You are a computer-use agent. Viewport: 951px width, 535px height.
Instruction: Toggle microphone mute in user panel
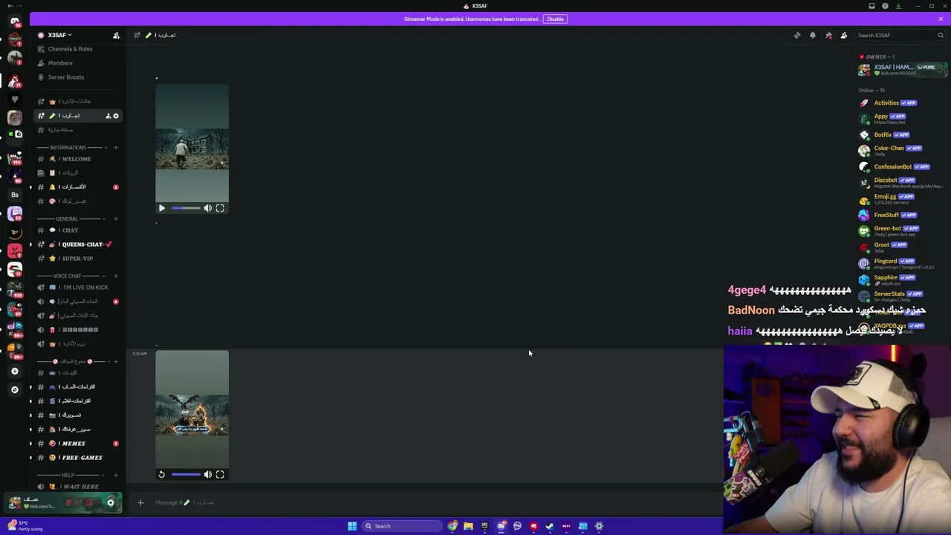point(69,503)
